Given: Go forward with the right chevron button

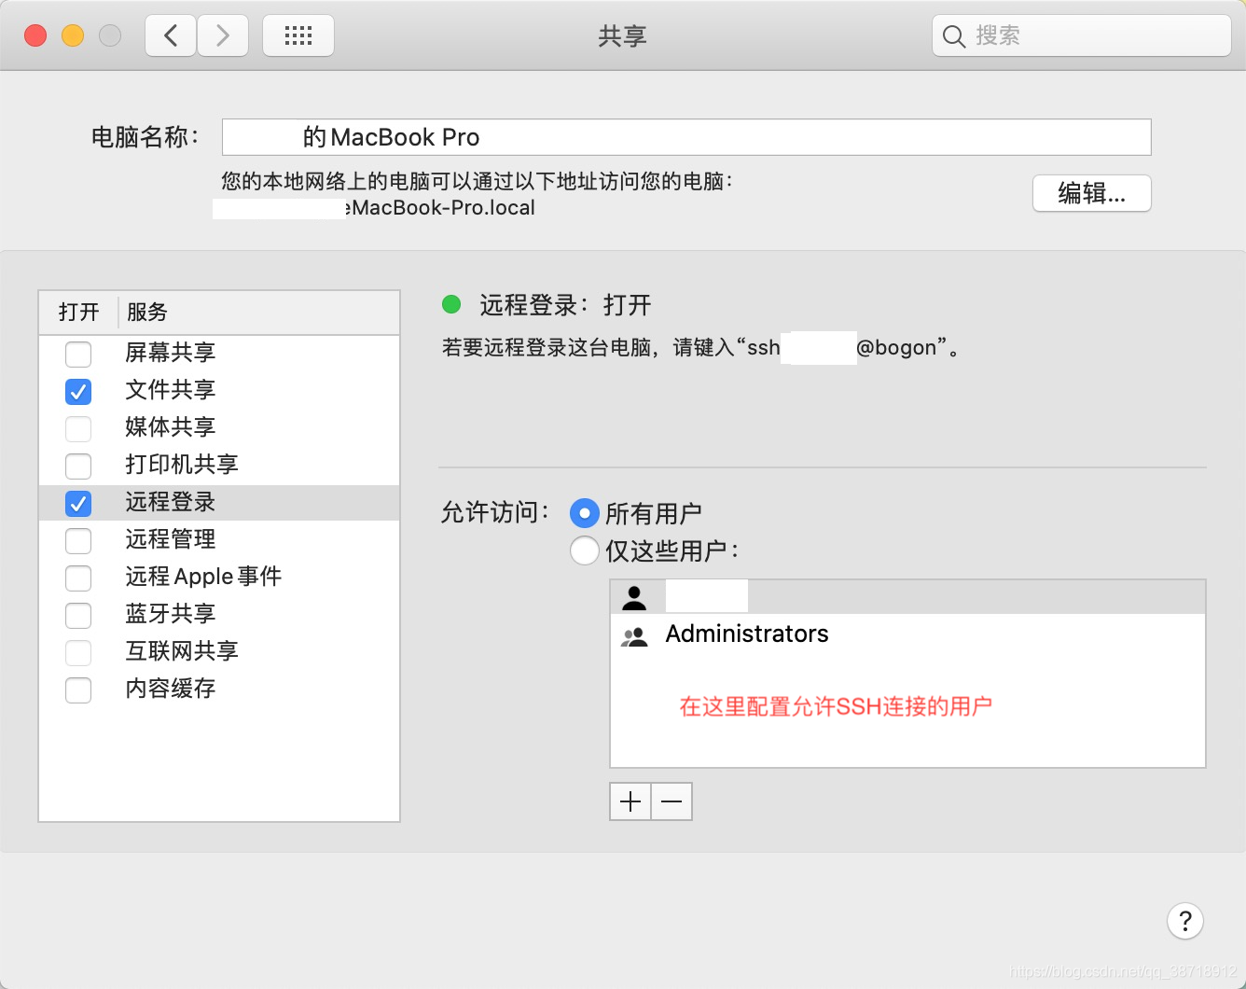Looking at the screenshot, I should click(223, 36).
